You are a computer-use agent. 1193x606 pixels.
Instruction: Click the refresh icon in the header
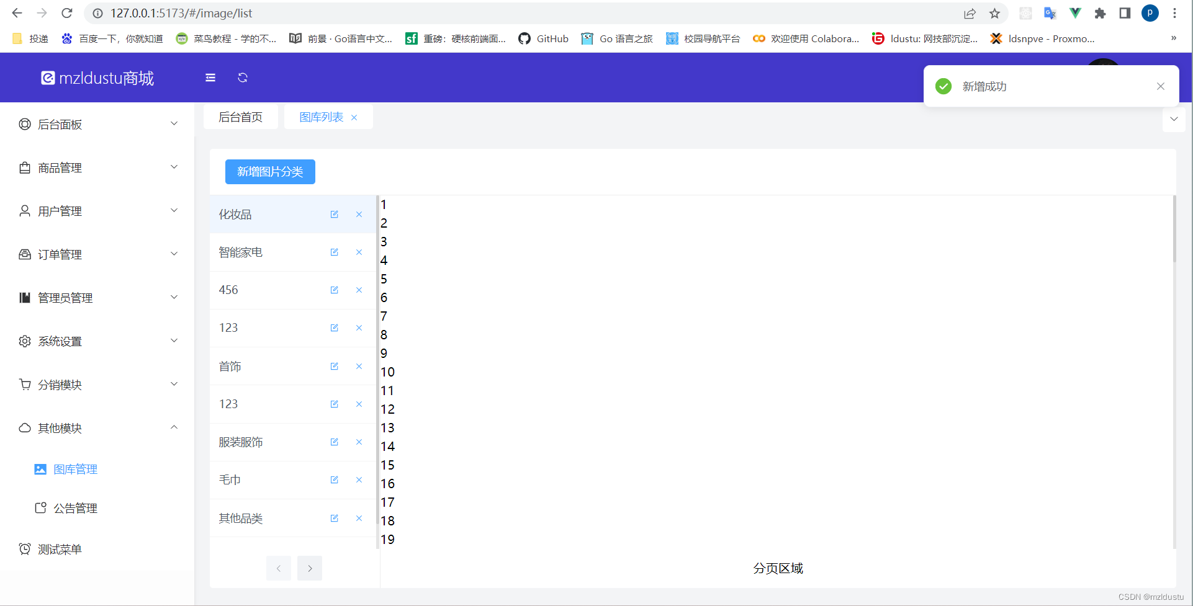243,78
